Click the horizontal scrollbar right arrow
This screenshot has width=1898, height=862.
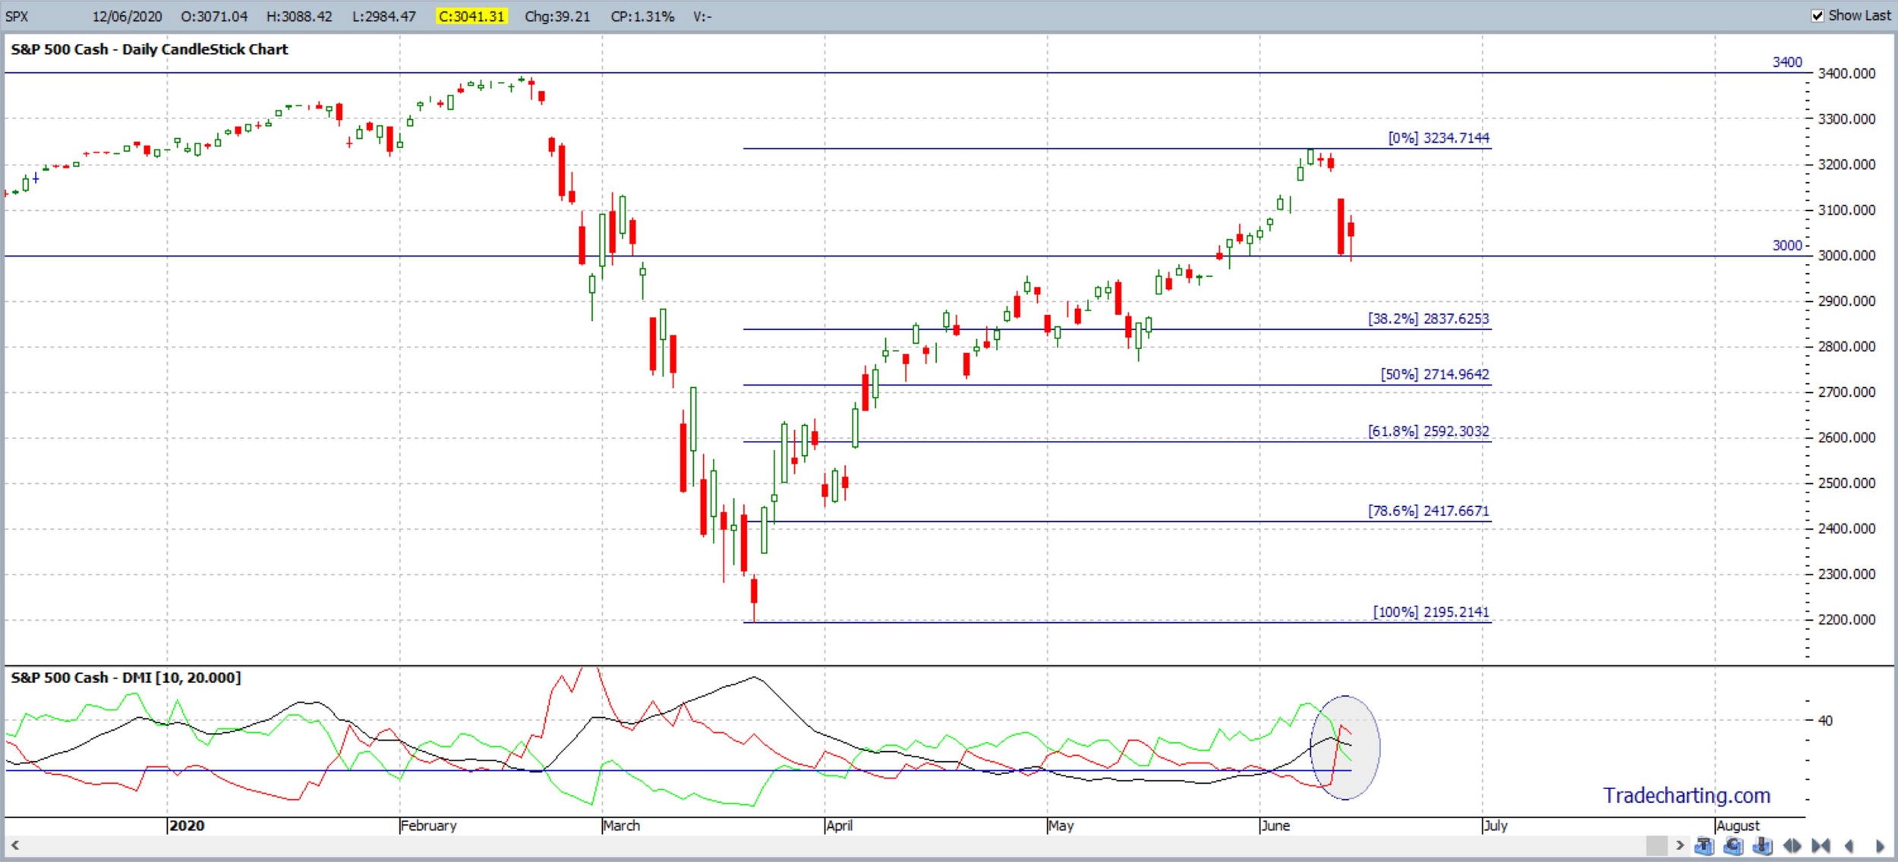1680,845
